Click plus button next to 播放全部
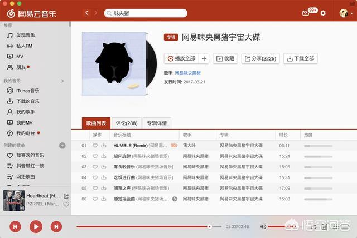 (x=204, y=58)
